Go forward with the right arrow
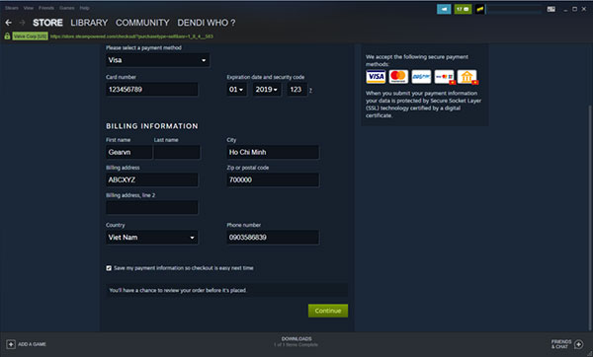This screenshot has width=593, height=357. [x=22, y=23]
